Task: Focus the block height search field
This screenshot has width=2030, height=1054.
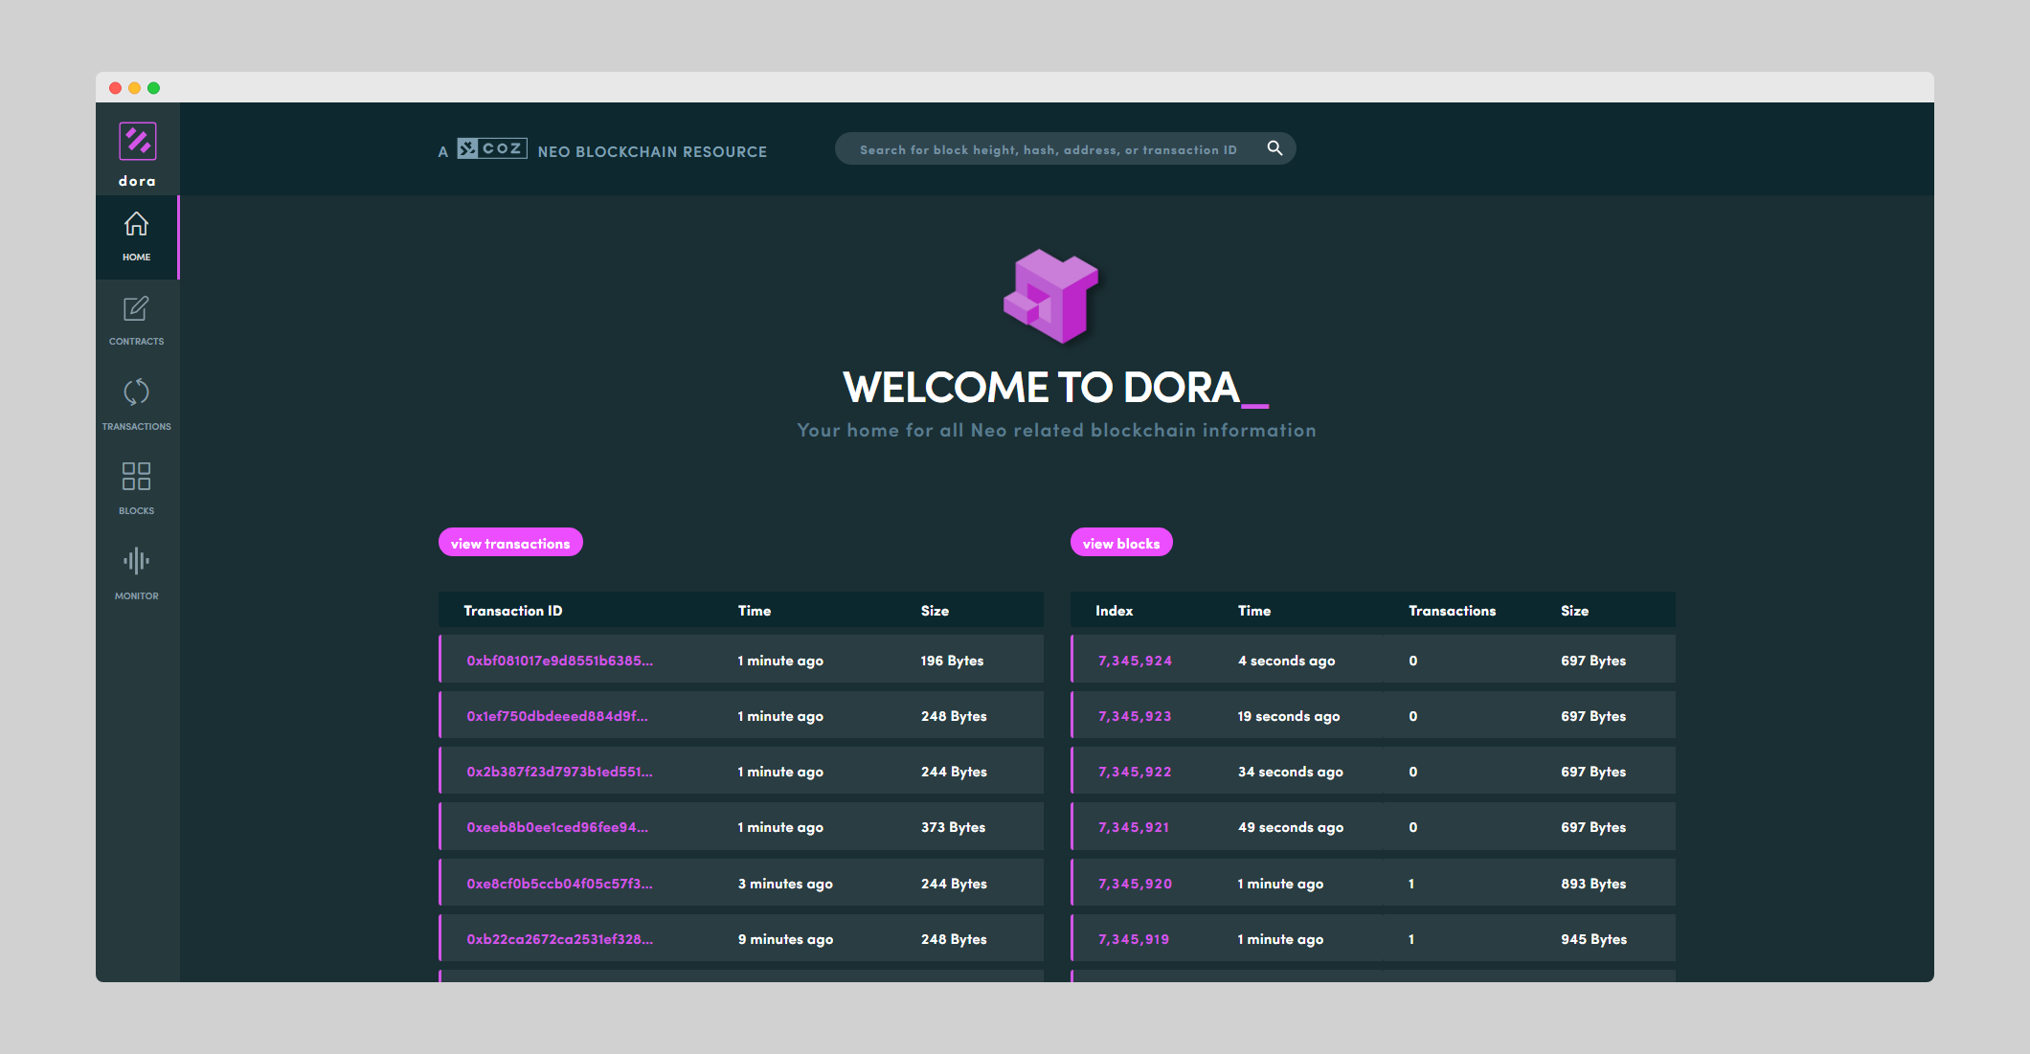Action: [x=1048, y=149]
